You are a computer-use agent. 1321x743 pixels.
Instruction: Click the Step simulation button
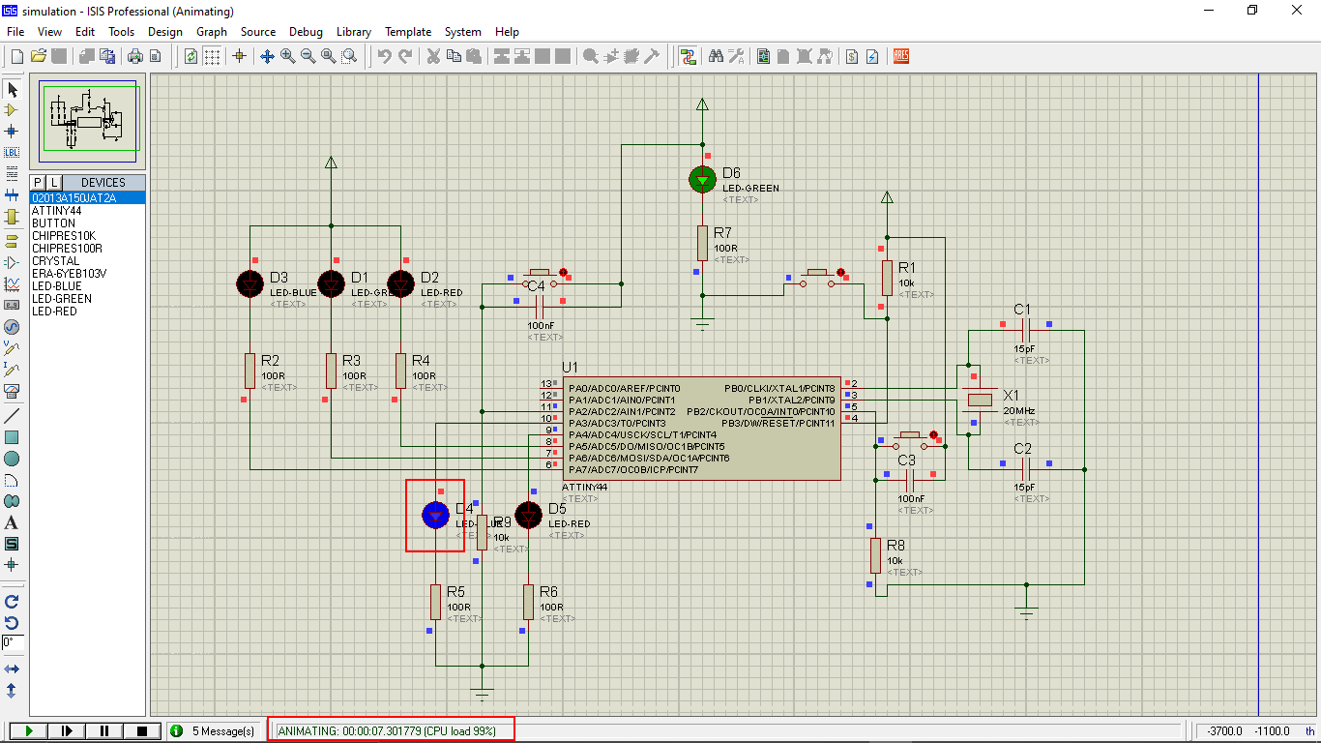point(66,731)
